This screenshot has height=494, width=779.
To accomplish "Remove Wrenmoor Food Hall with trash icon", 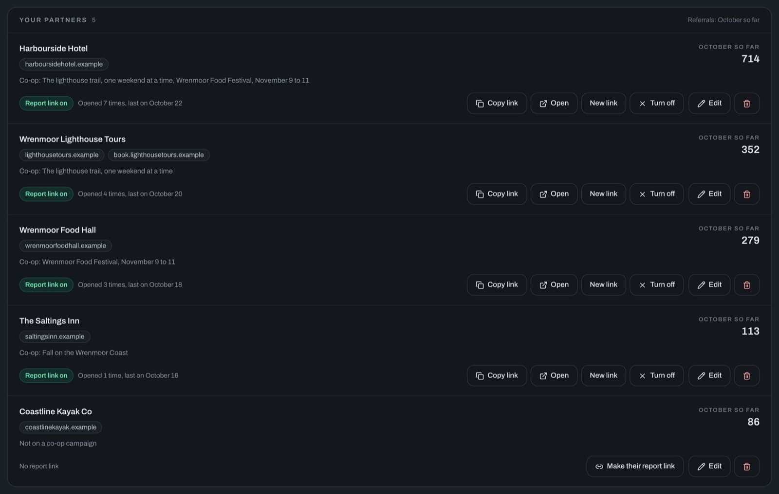I will (746, 285).
